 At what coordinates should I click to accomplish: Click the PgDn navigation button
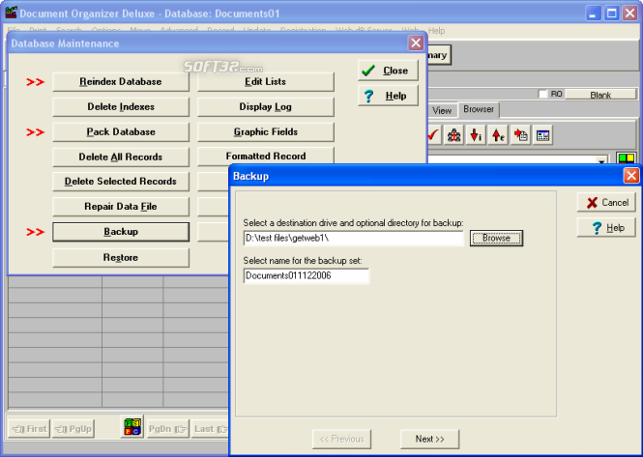[x=167, y=429]
